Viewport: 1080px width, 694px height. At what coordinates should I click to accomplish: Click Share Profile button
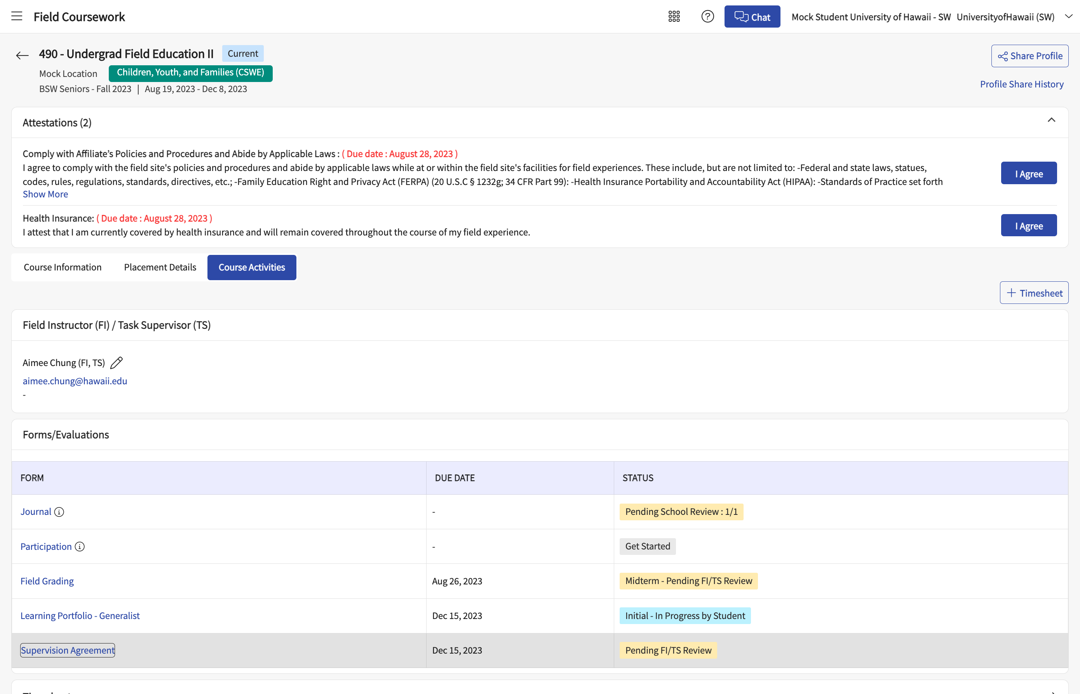pos(1029,56)
